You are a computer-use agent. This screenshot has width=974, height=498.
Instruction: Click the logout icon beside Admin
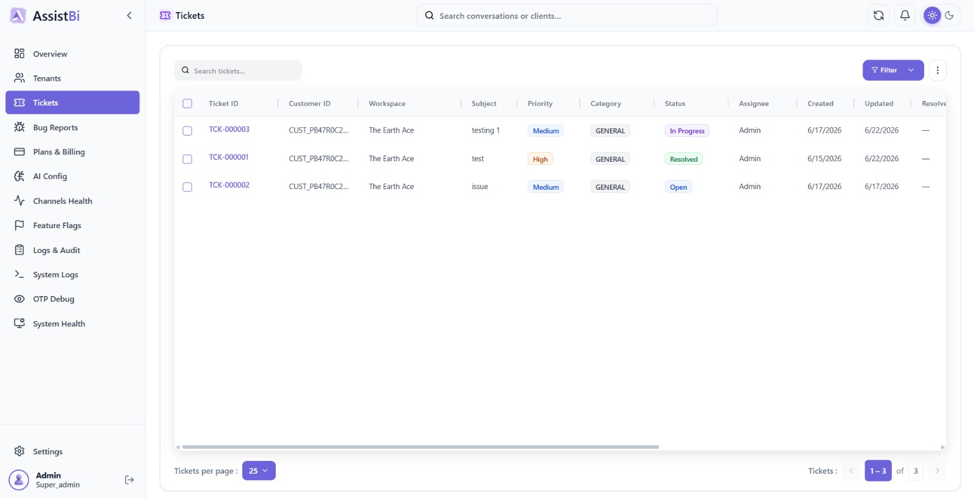click(130, 480)
